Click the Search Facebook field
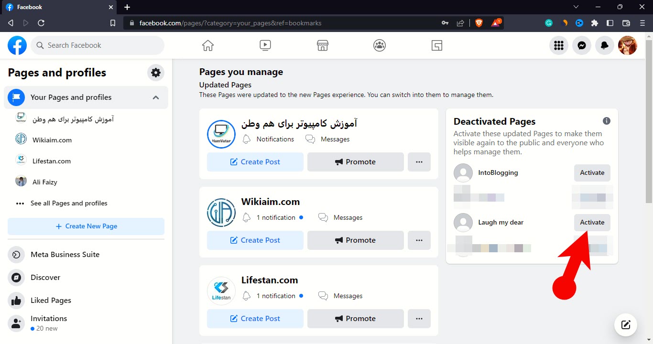Image resolution: width=653 pixels, height=344 pixels. click(98, 45)
